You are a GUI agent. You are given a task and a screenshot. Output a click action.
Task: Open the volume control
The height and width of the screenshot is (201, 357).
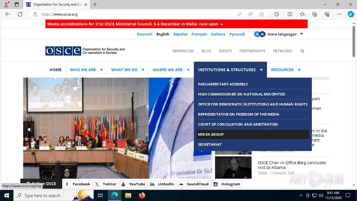(321, 195)
